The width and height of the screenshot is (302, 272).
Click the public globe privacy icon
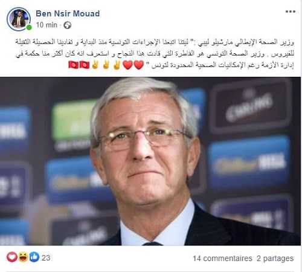pyautogui.click(x=68, y=25)
